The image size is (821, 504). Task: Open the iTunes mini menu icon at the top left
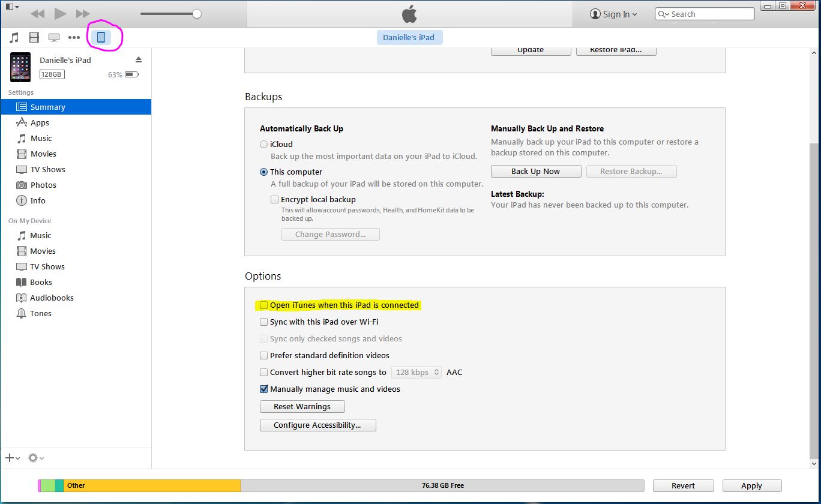pyautogui.click(x=12, y=7)
